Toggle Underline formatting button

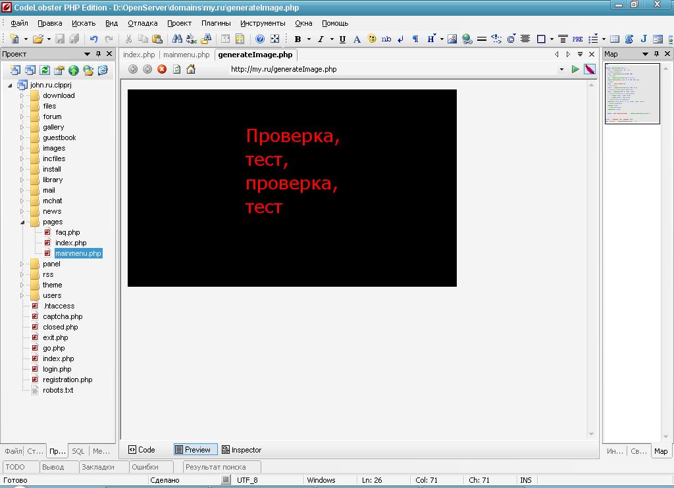[x=342, y=39]
